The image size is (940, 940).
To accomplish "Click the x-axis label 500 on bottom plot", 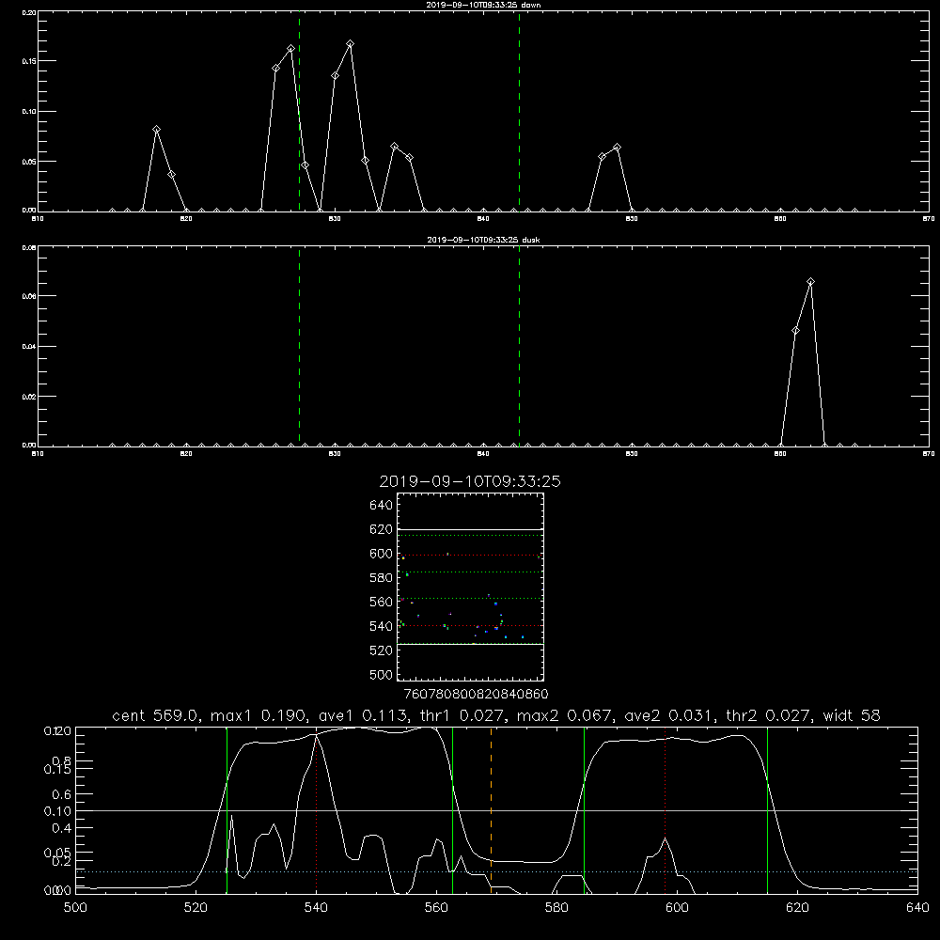I will pos(75,908).
